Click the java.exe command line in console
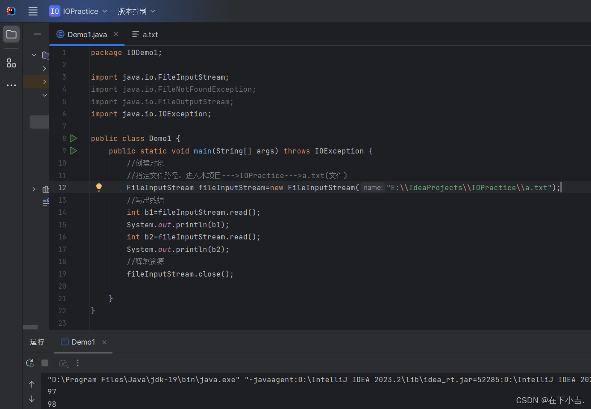The height and width of the screenshot is (409, 591). click(319, 379)
